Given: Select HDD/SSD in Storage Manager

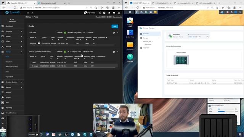Looking at the screenshot, I should 146,48.
